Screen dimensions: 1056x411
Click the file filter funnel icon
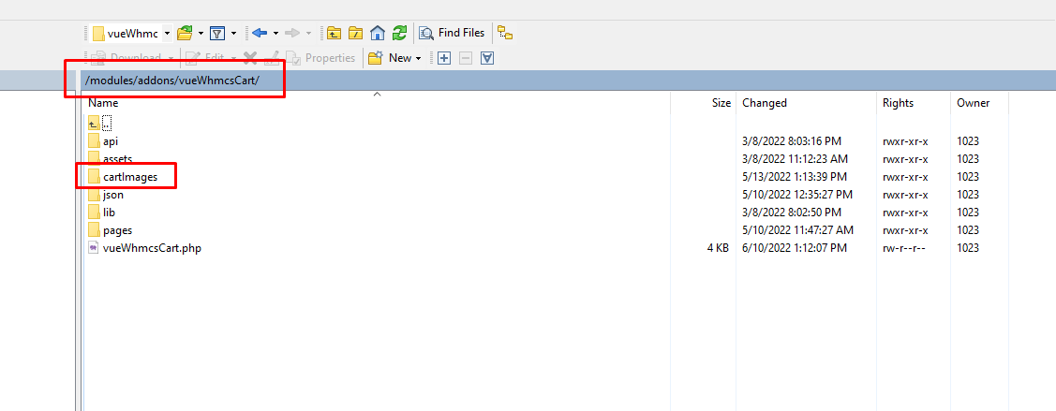click(x=217, y=33)
